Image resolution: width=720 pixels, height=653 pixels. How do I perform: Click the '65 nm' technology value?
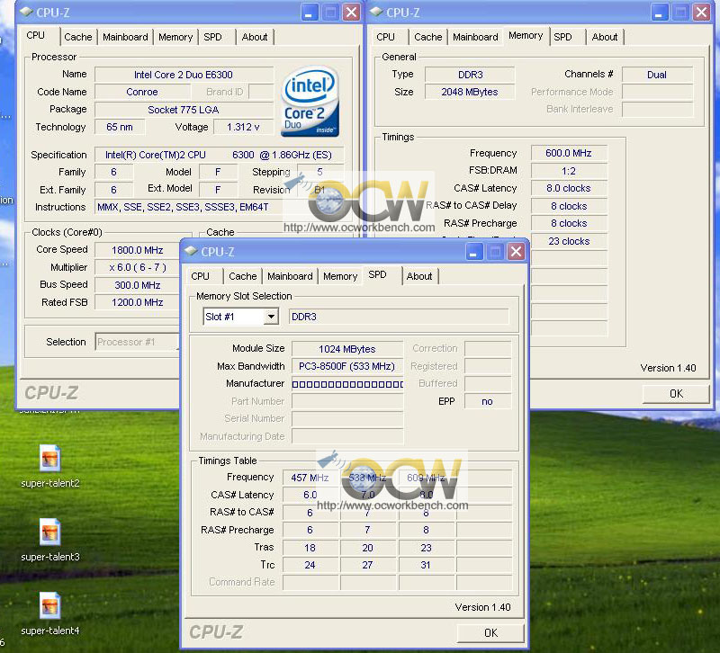(x=120, y=127)
